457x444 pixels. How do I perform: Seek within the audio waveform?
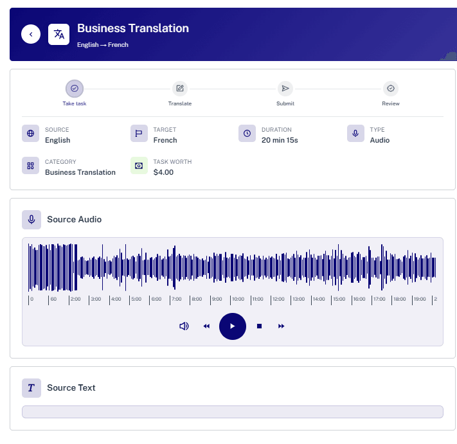click(232, 267)
